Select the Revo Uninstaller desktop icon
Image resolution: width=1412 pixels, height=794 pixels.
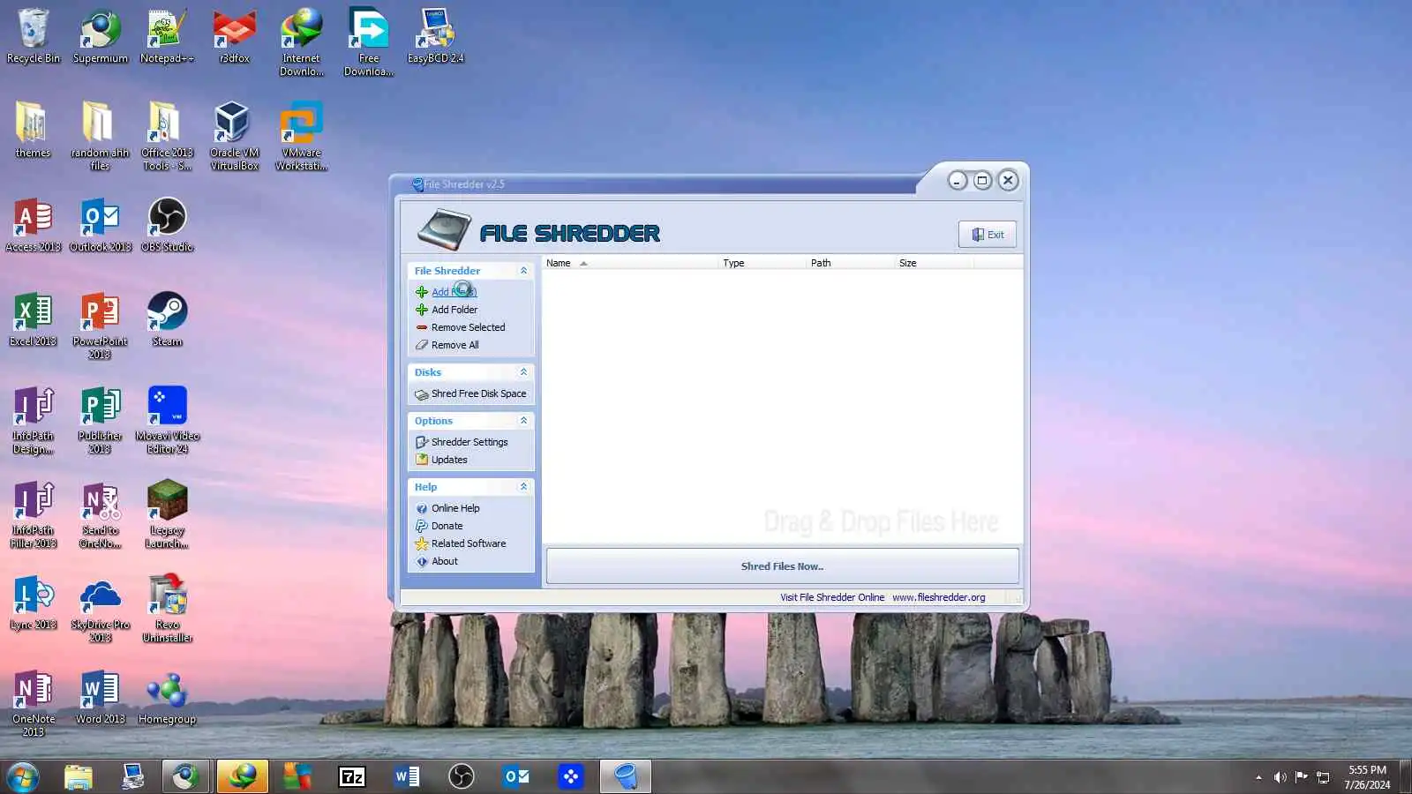(x=167, y=609)
